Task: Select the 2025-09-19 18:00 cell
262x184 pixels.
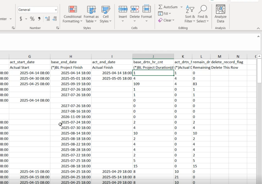Action: 71,84
